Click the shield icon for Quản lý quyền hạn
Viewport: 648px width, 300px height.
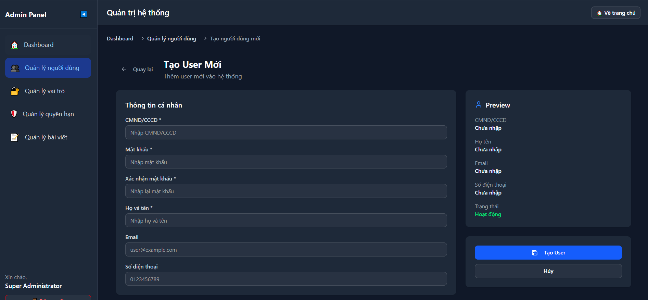click(14, 114)
